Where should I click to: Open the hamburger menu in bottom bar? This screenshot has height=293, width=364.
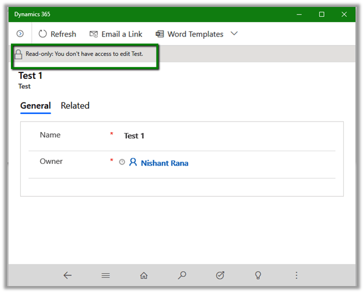105,276
